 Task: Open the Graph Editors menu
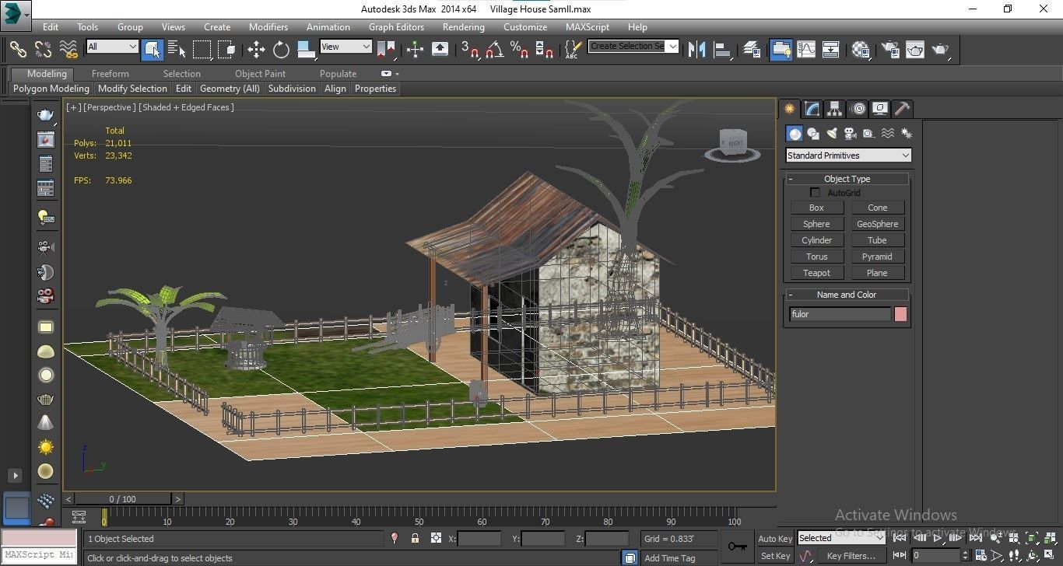(396, 26)
